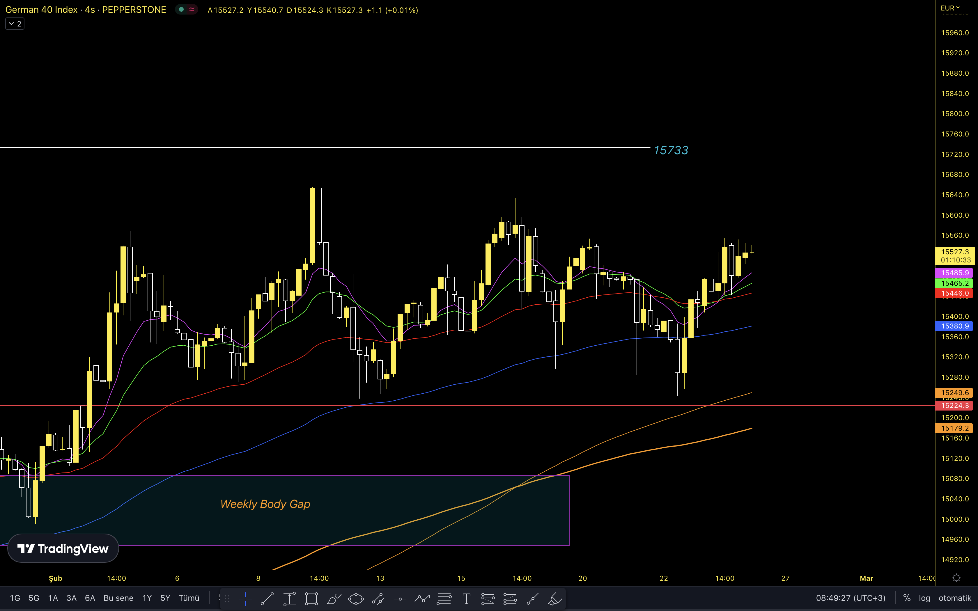Click the time axis label 27
The width and height of the screenshot is (978, 611).
pyautogui.click(x=785, y=578)
